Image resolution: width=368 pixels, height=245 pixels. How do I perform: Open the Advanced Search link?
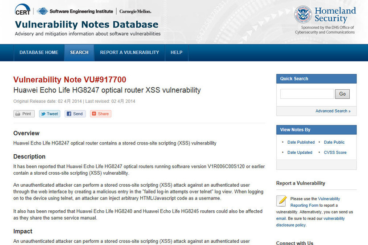[333, 111]
